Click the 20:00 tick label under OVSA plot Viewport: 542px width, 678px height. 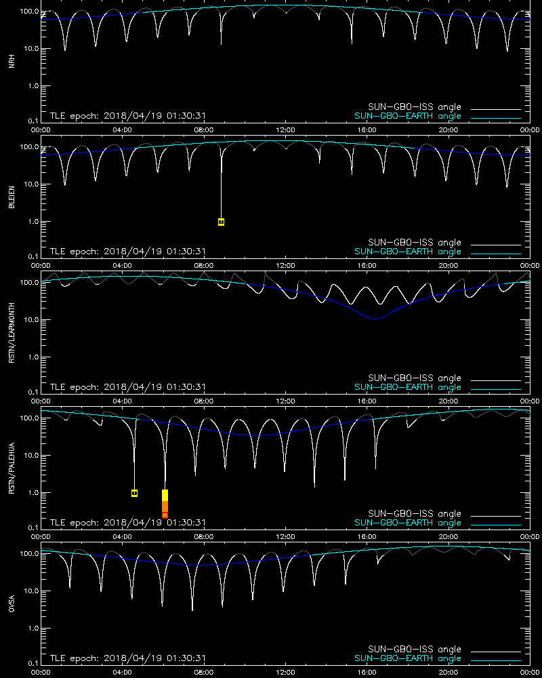click(x=449, y=673)
